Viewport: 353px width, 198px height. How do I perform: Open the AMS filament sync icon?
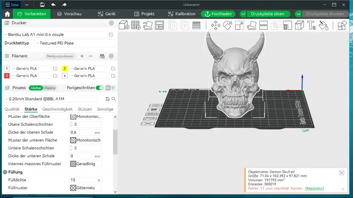102,56
